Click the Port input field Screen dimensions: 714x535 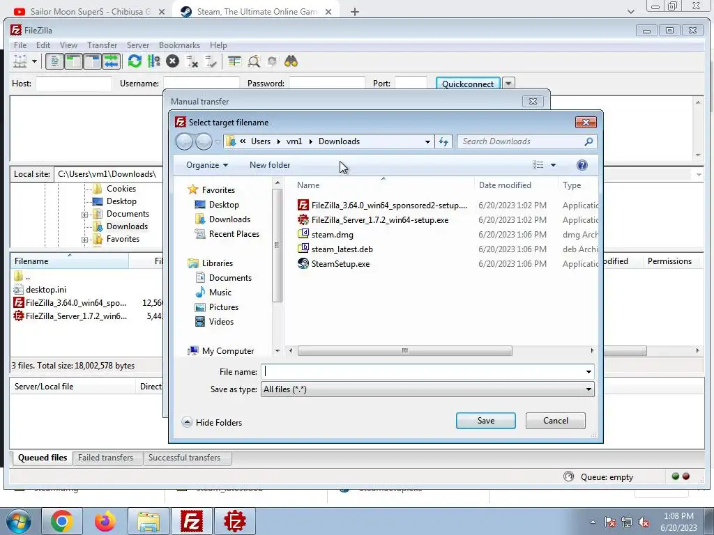[x=411, y=84]
